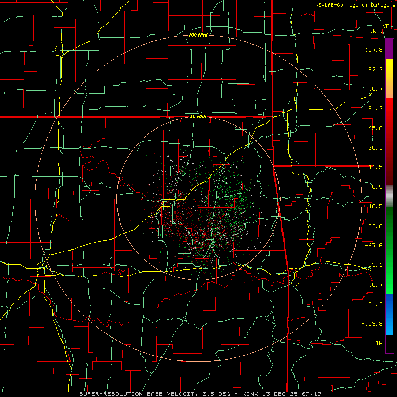Select the 14.5 legend value
This screenshot has height=397, width=397.
tap(375, 167)
